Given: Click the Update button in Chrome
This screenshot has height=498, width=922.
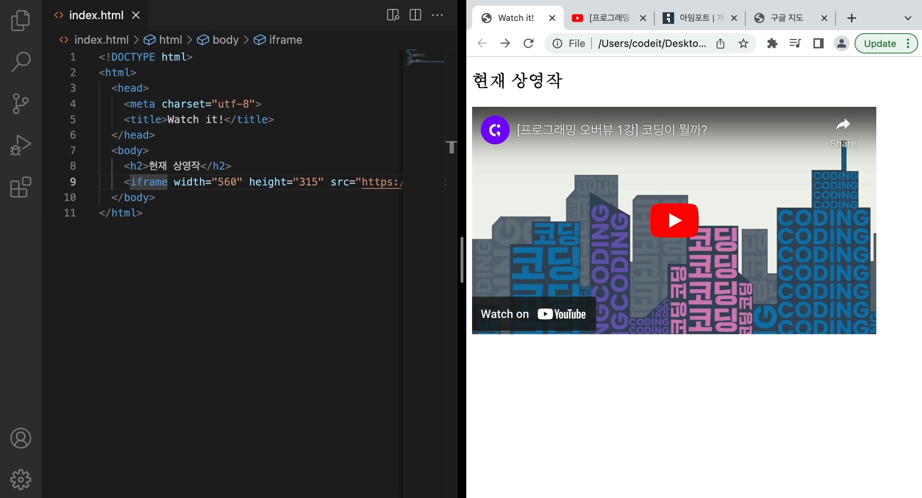Looking at the screenshot, I should point(880,43).
